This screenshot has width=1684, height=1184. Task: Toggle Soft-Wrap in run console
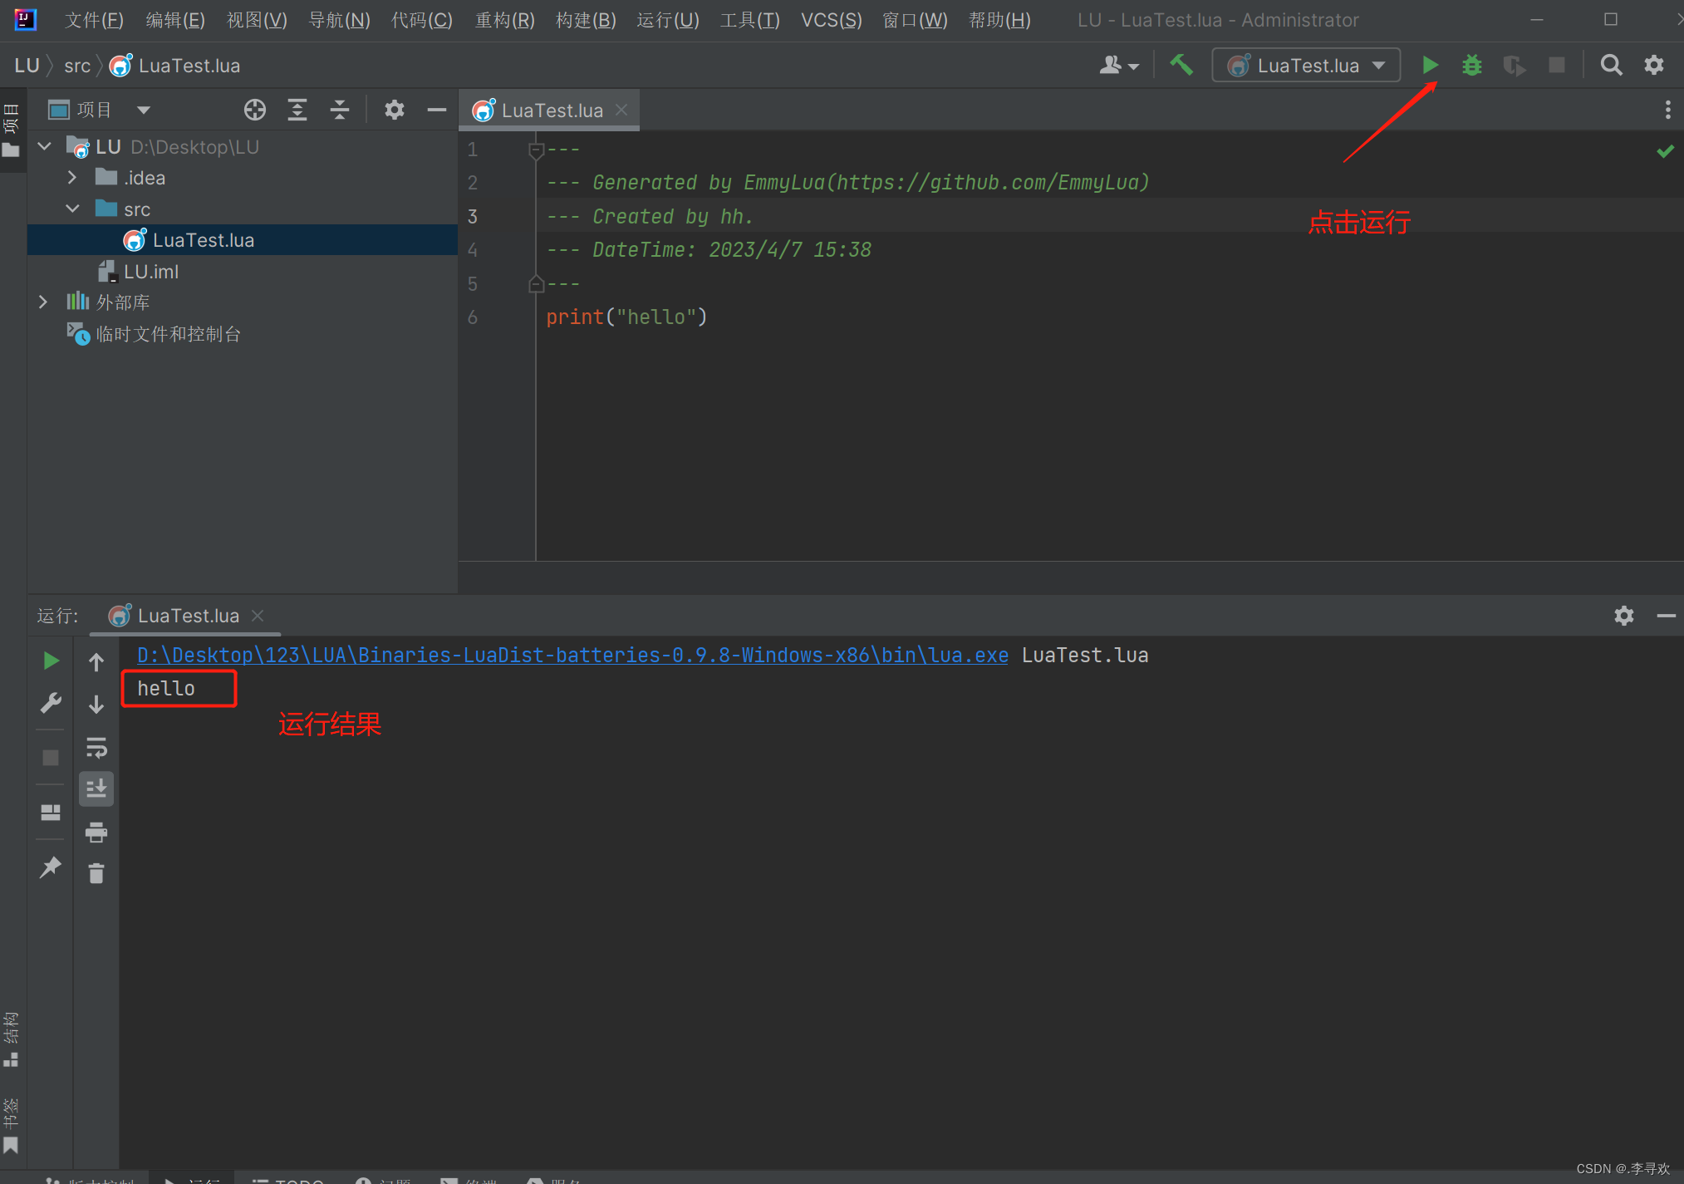tap(96, 747)
